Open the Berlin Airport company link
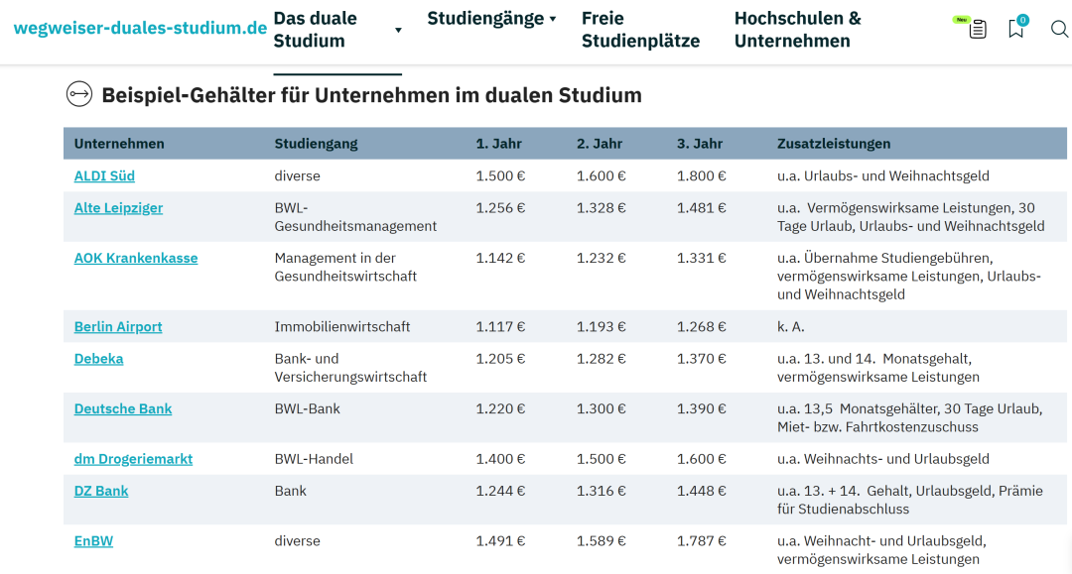This screenshot has width=1072, height=574. (118, 326)
